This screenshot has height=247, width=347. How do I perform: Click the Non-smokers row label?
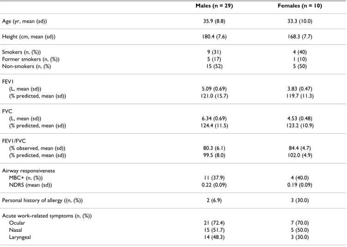pos(26,66)
